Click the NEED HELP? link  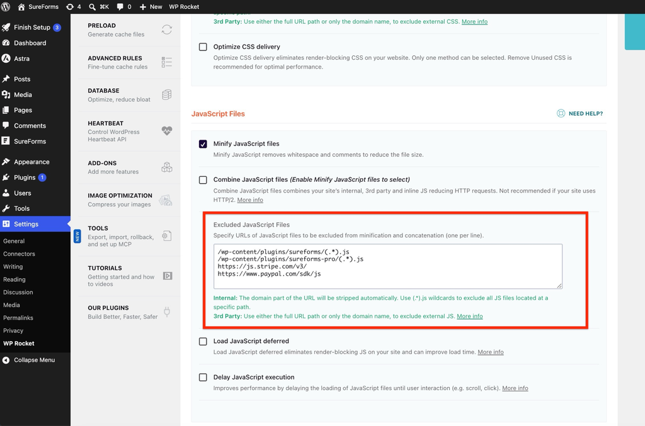580,113
